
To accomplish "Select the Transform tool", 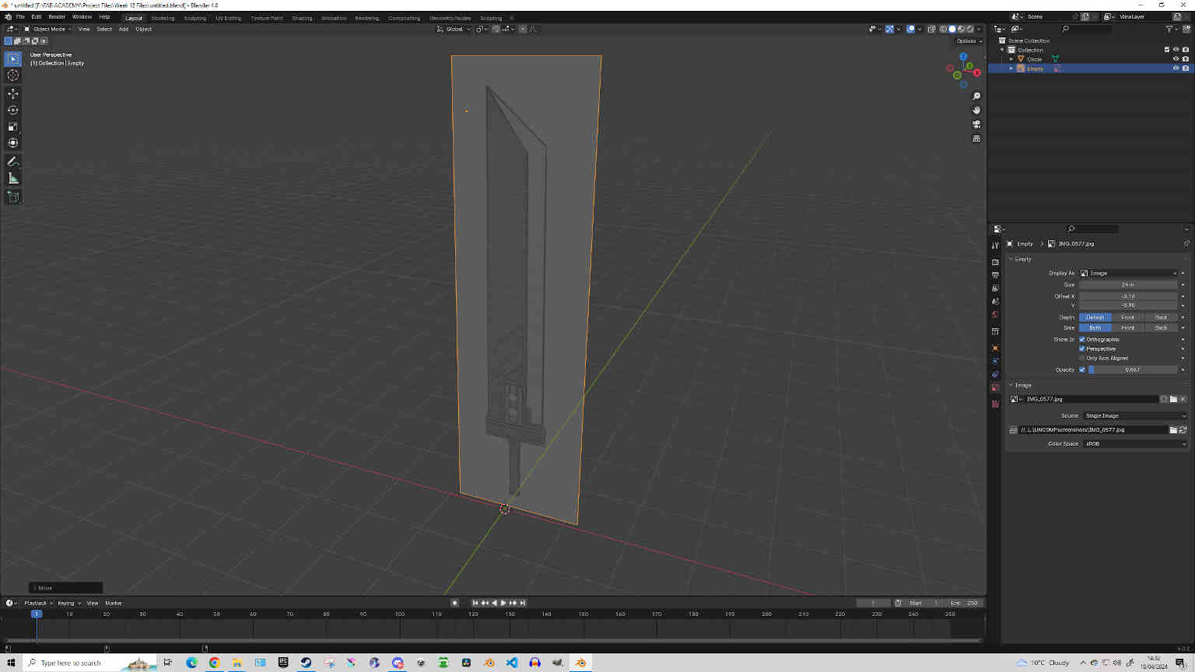I will (x=13, y=143).
